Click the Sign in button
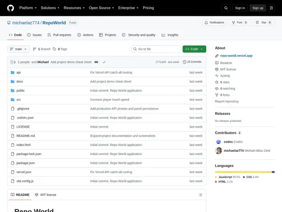The width and height of the screenshot is (282, 212). tap(240, 8)
